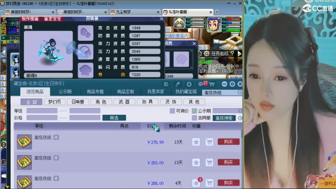Open 藏宝阁 messages with the 27 badge
The width and height of the screenshot is (336, 189).
[202, 84]
